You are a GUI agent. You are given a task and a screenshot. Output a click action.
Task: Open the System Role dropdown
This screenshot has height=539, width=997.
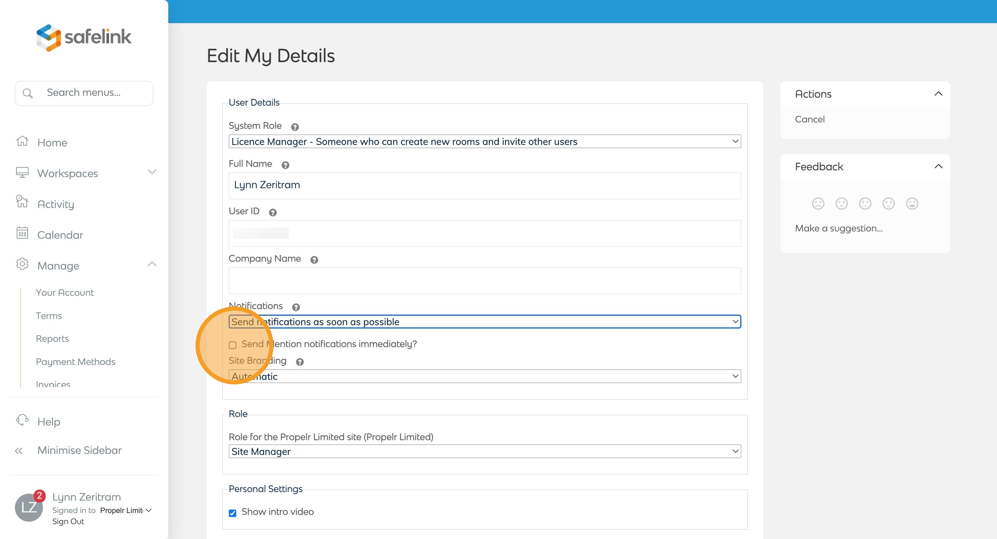pyautogui.click(x=485, y=141)
